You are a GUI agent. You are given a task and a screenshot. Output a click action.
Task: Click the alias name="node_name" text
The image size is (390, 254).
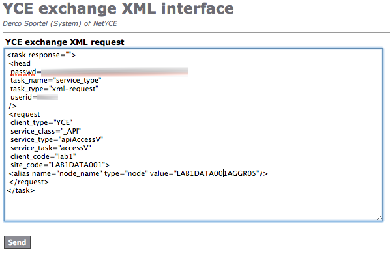[67, 173]
